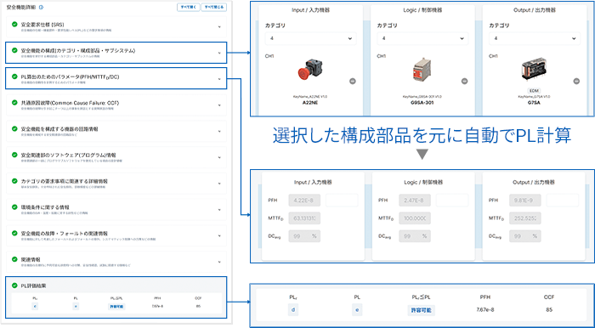595x328 pixels.
Task: Select the G9SA-301 safety relay unit image
Action: [x=422, y=71]
